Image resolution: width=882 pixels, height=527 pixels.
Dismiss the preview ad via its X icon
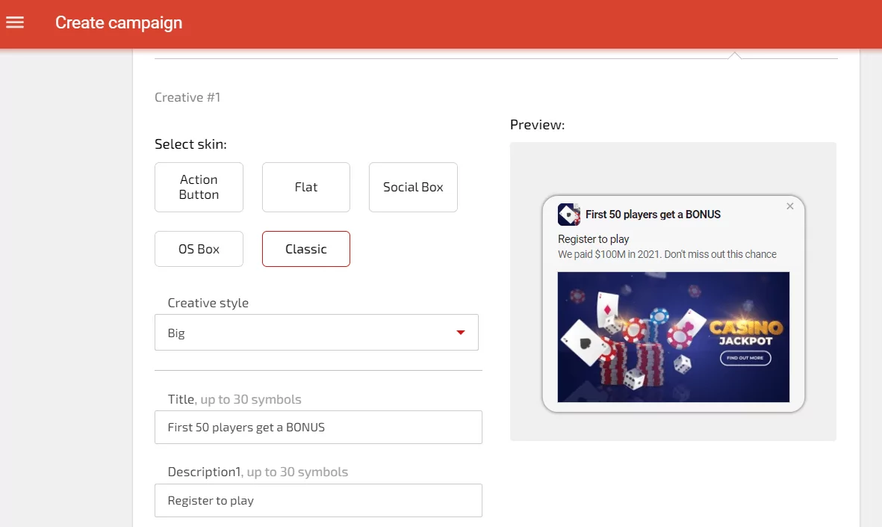tap(789, 206)
